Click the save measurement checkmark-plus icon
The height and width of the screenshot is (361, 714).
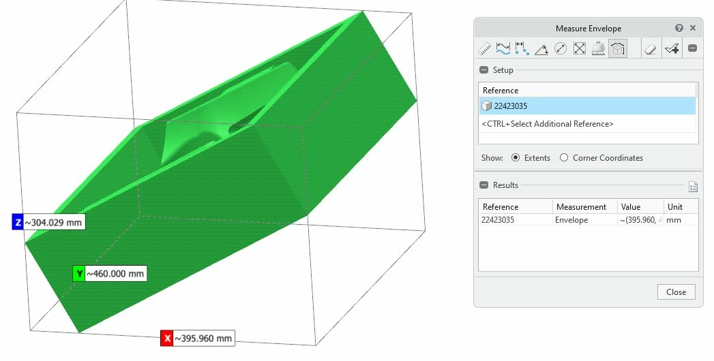click(x=672, y=48)
